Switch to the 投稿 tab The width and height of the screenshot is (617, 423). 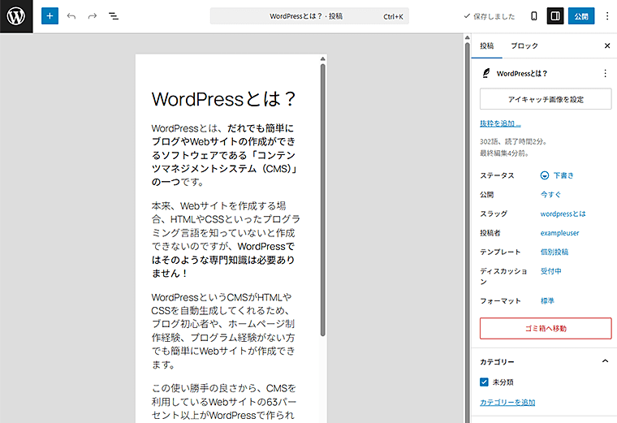487,46
